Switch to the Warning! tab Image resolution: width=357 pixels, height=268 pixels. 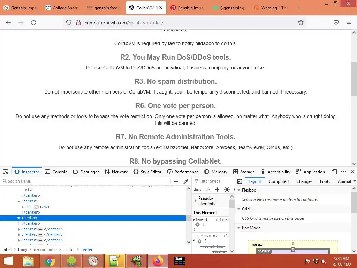point(271,8)
